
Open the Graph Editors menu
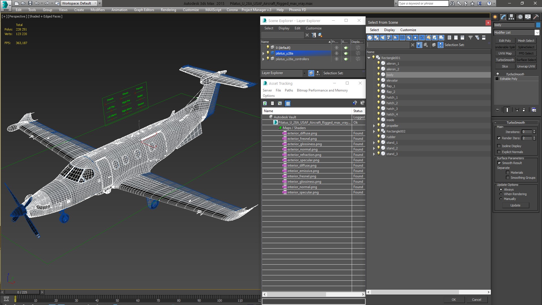pyautogui.click(x=144, y=10)
